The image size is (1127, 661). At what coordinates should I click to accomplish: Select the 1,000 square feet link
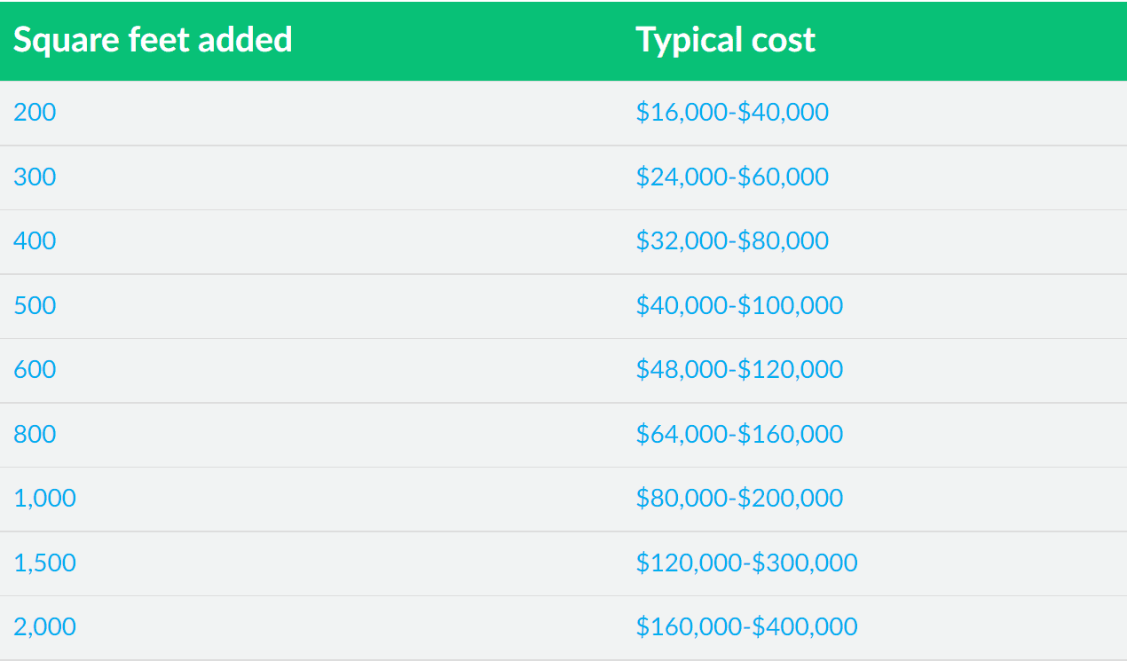45,498
